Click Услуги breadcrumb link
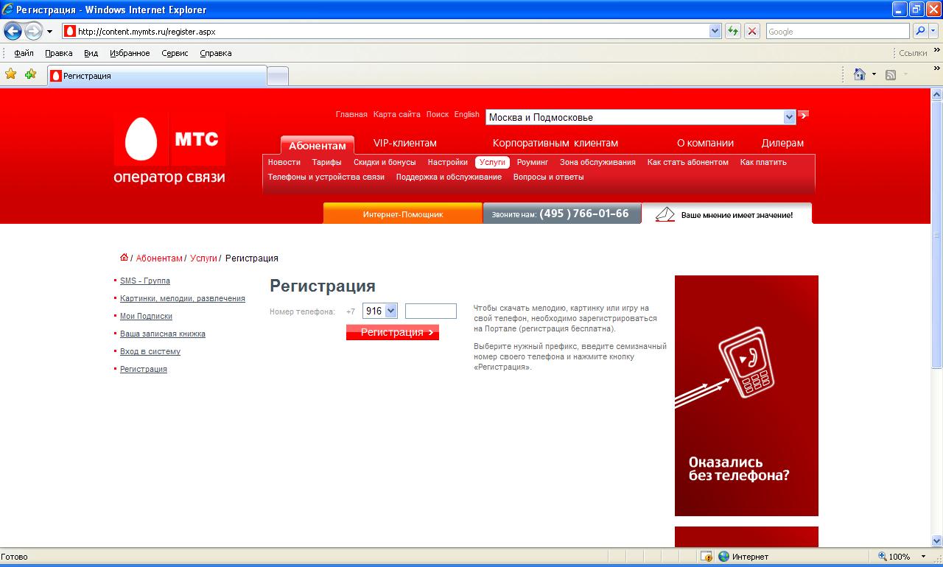The width and height of the screenshot is (943, 567). point(203,258)
